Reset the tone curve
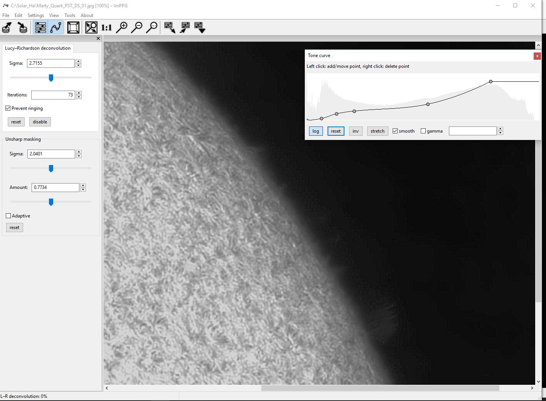The height and width of the screenshot is (401, 546). (336, 131)
